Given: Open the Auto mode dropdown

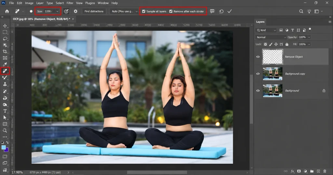Looking at the screenshot, I should 125,11.
